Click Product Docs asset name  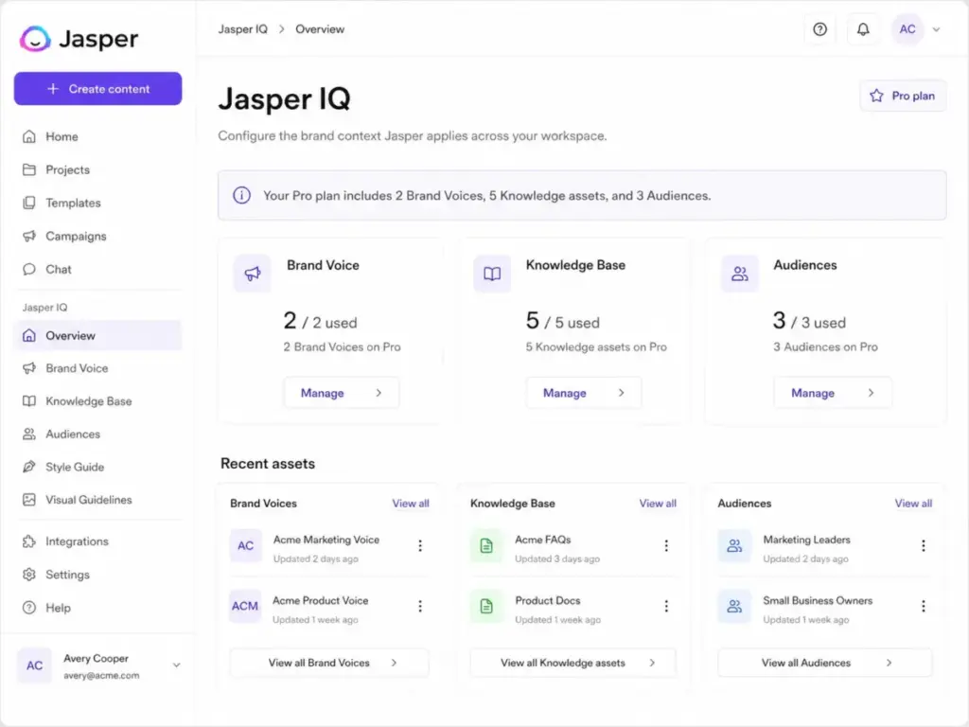[x=548, y=600]
